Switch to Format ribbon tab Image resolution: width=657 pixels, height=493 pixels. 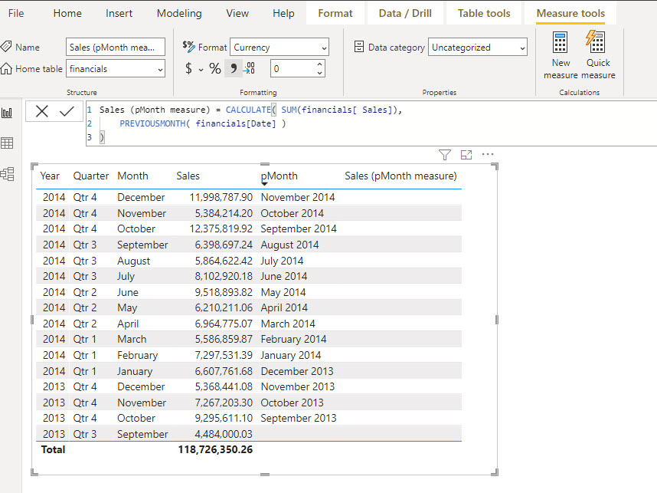[335, 13]
